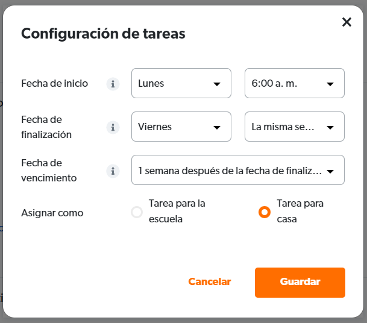
Task: Save settings with the Guardar button
Action: pyautogui.click(x=300, y=283)
